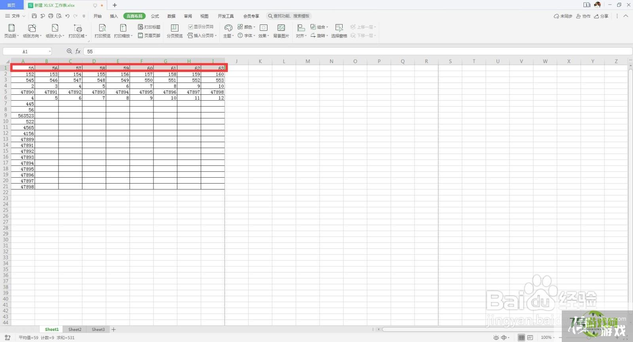Switch to Review (审阅) ribbon tab
This screenshot has height=342, width=633.
pos(188,16)
